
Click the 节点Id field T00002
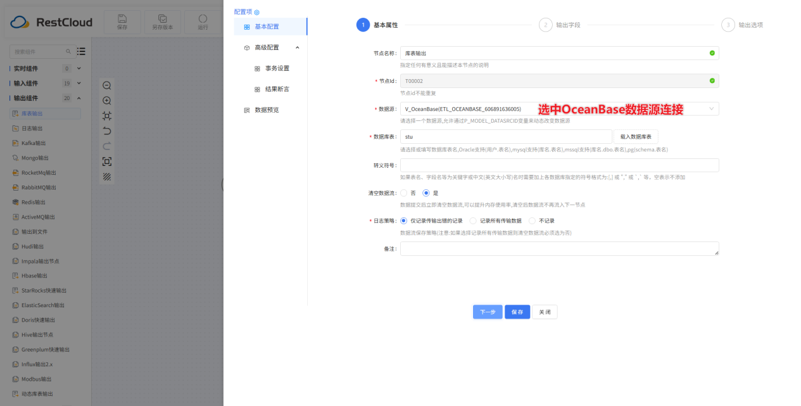pos(560,81)
